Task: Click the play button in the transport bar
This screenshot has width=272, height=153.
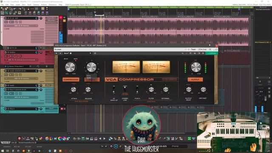Action: coord(116,146)
